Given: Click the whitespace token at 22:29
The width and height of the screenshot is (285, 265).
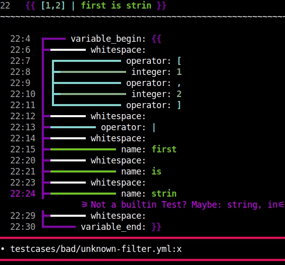Looking at the screenshot, I should pos(119,216).
